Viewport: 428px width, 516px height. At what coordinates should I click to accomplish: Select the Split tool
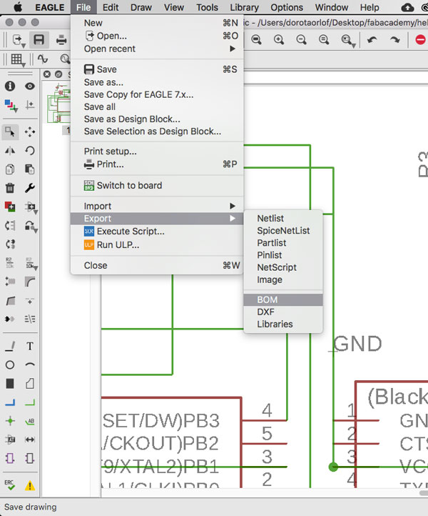[10, 300]
